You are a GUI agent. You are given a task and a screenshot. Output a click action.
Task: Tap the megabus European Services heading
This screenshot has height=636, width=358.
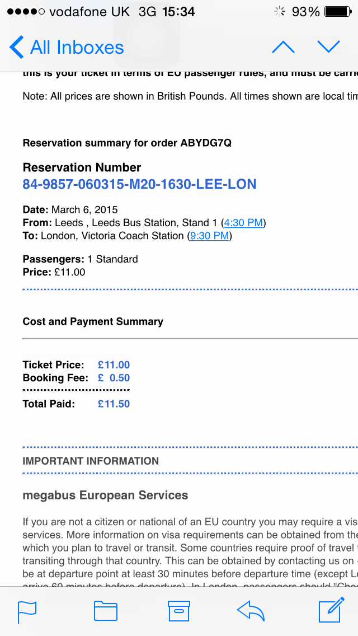click(x=105, y=495)
